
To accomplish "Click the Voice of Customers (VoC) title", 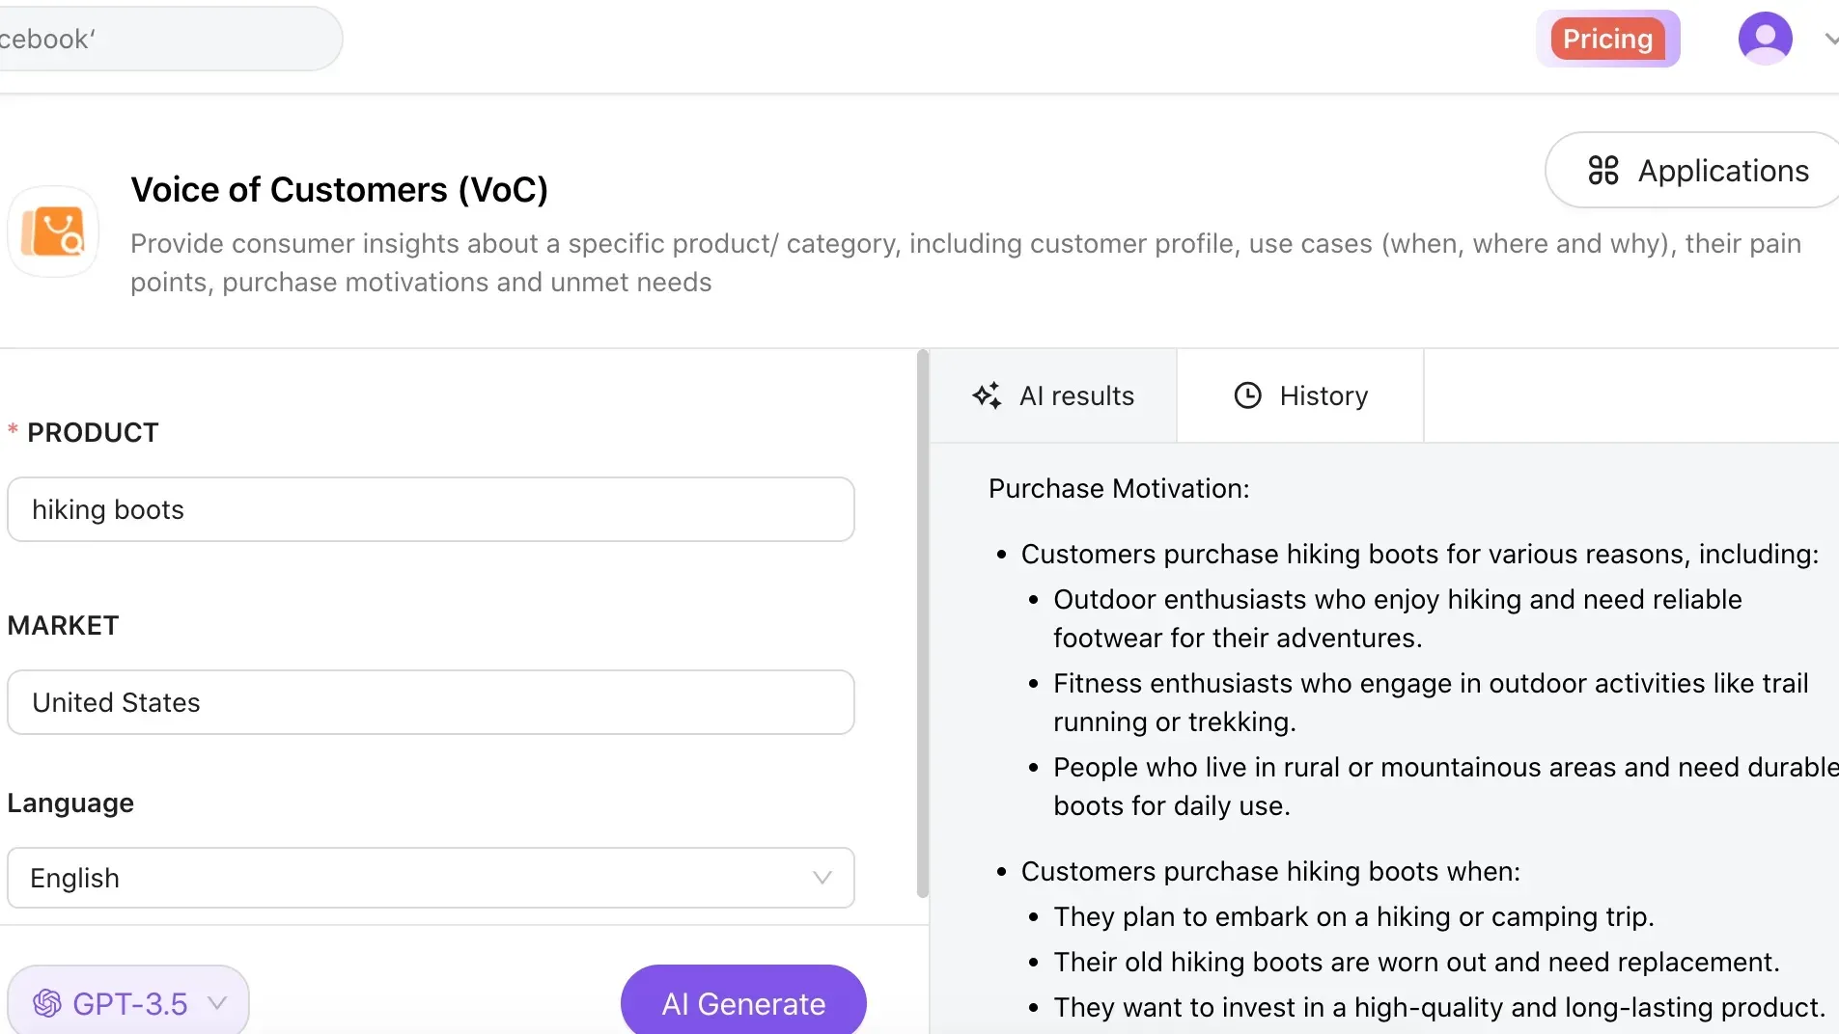I will pyautogui.click(x=339, y=190).
